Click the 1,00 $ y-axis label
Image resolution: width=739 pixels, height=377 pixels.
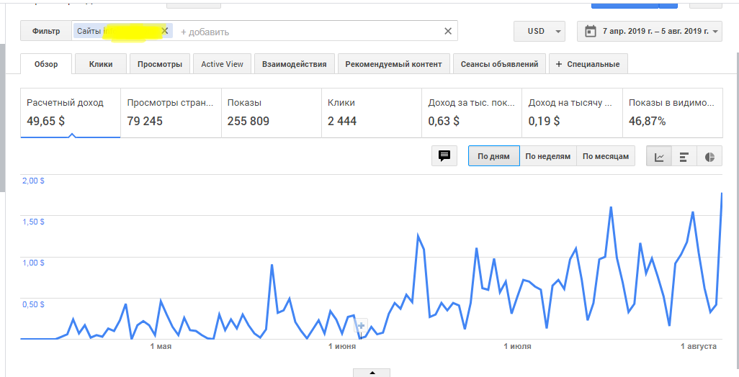[33, 263]
